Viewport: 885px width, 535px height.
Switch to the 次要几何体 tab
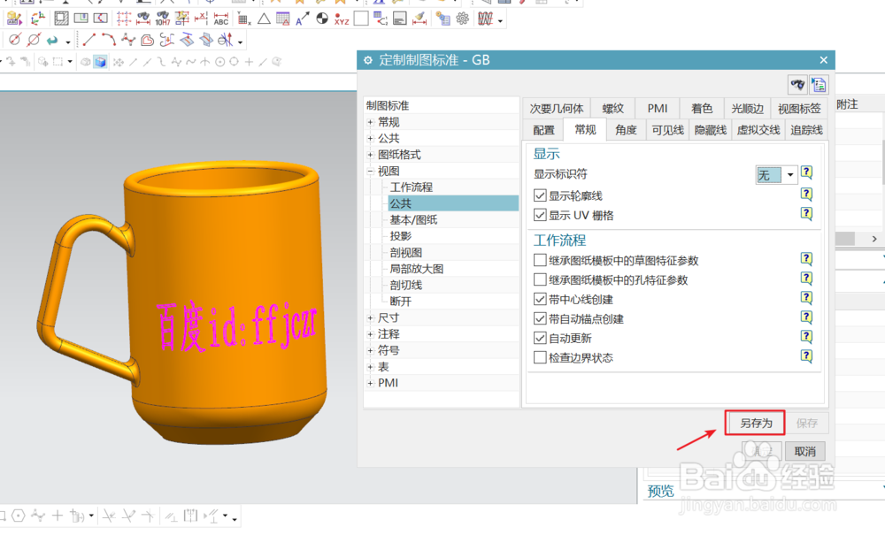coord(556,108)
